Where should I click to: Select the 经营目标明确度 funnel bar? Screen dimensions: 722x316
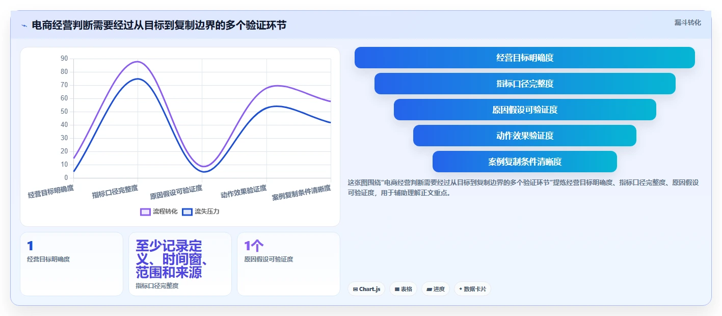click(525, 58)
